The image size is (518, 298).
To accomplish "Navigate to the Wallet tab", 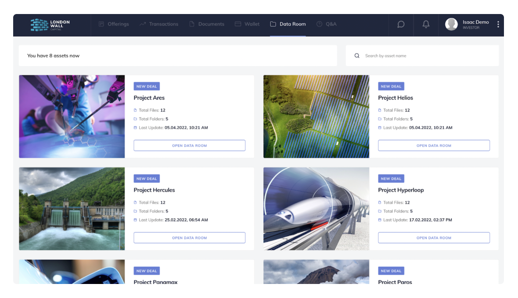I will tap(247, 24).
